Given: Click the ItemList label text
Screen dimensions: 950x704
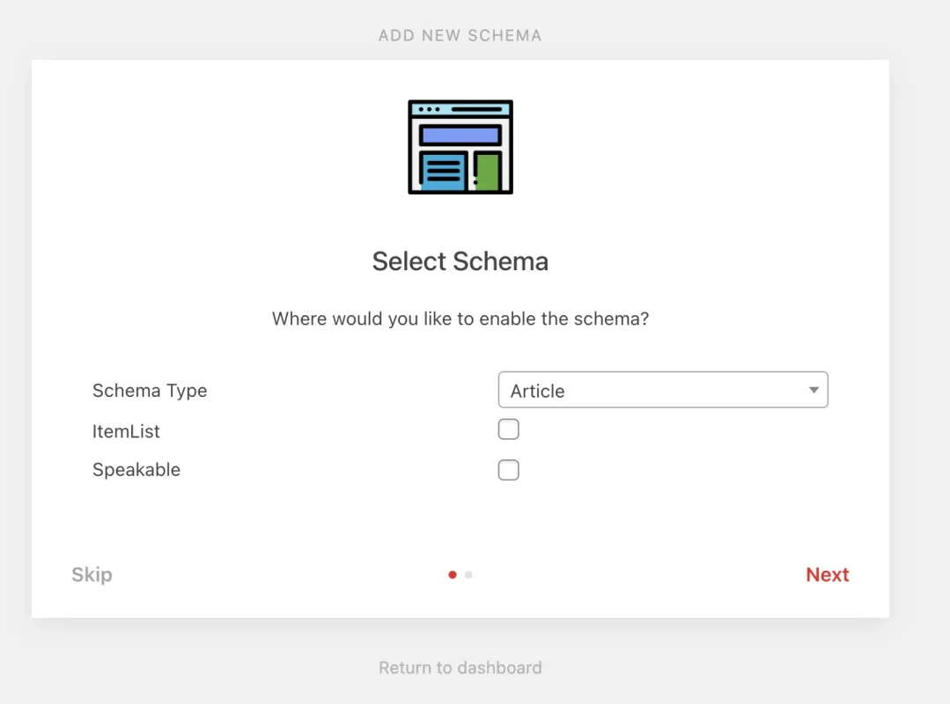Looking at the screenshot, I should [126, 432].
